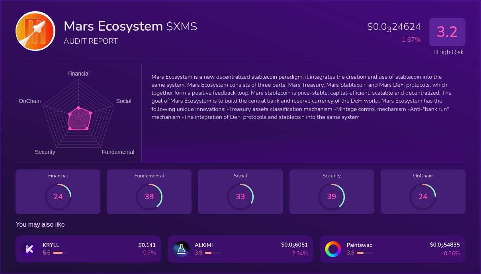Select the Financial score card

tap(58, 192)
